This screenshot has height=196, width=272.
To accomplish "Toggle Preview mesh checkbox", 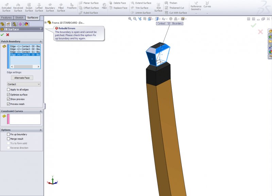I will [x=8, y=104].
